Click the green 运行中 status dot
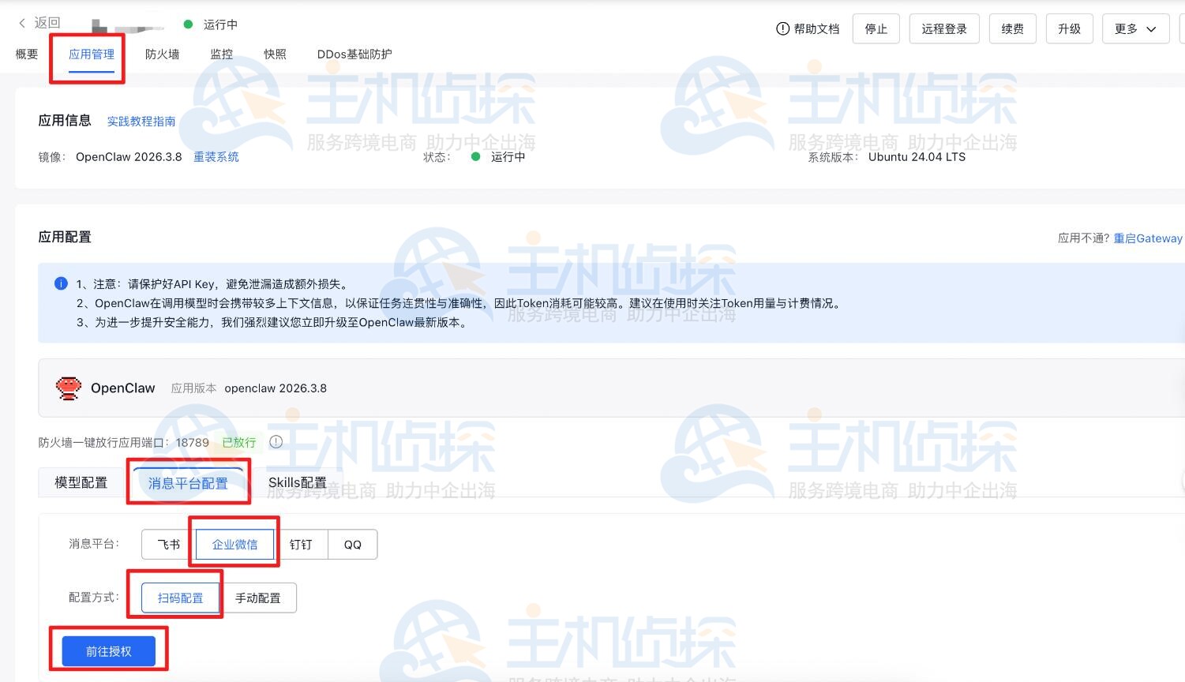The height and width of the screenshot is (682, 1185). (x=186, y=24)
